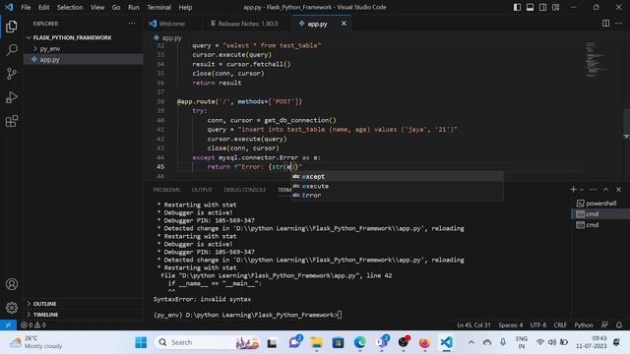Click the feedback icon in status bar

[604, 324]
